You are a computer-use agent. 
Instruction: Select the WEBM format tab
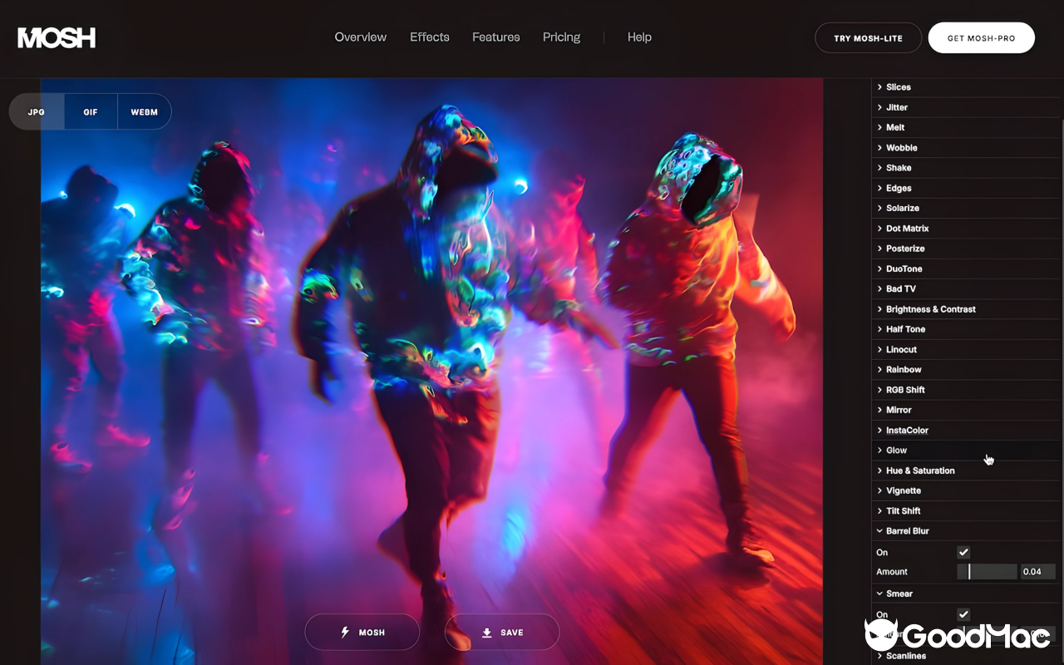coord(143,111)
